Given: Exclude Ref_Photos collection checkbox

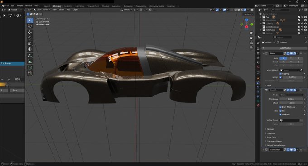Looking at the screenshot, I should tap(299, 30).
